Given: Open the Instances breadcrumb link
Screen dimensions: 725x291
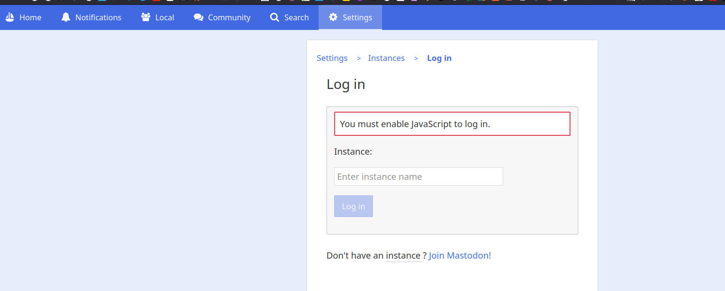Looking at the screenshot, I should 386,58.
